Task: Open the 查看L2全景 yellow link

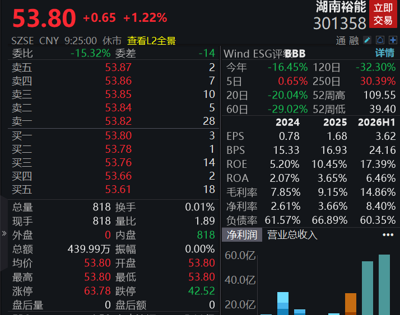Action: pos(151,41)
